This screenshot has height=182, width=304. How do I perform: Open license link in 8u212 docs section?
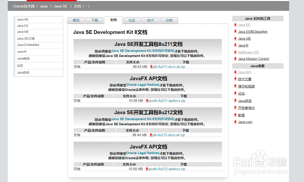tap(143, 119)
